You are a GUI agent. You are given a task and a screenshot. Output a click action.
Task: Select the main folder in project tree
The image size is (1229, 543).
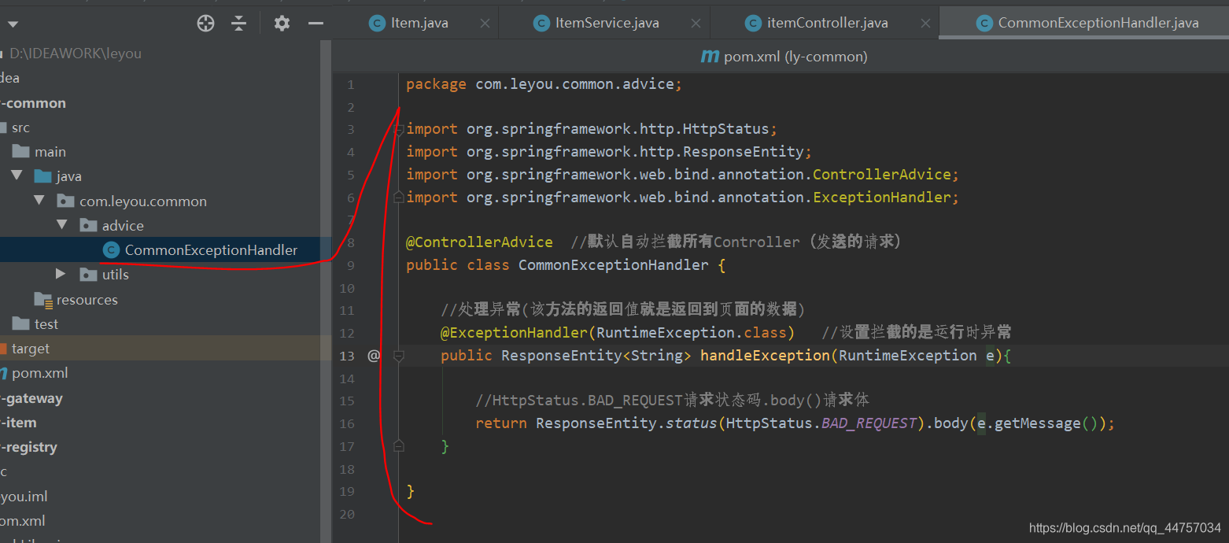pyautogui.click(x=50, y=152)
